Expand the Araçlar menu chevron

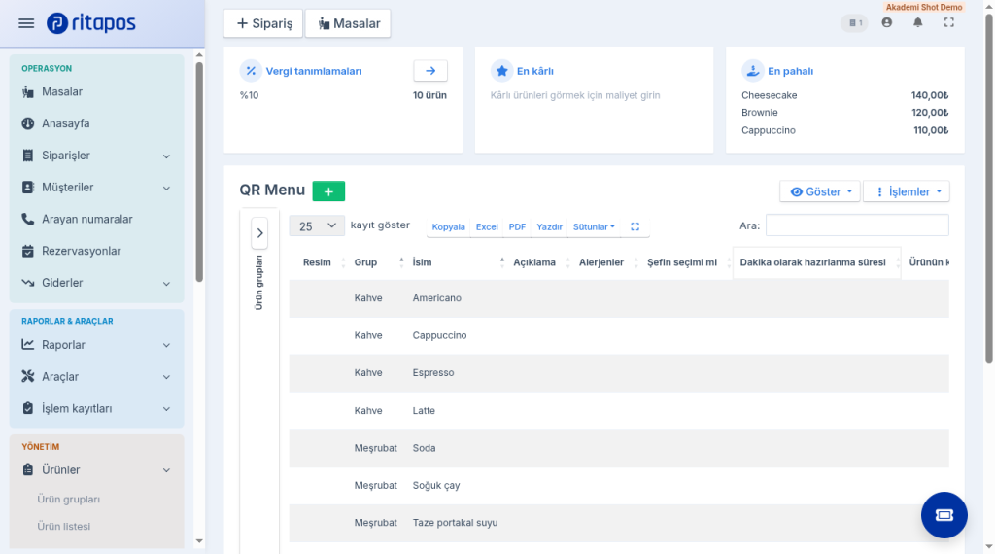coord(166,377)
